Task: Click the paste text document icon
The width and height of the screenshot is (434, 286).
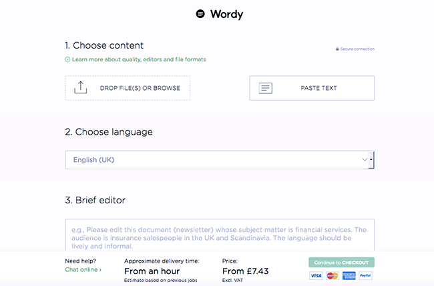Action: [266, 88]
